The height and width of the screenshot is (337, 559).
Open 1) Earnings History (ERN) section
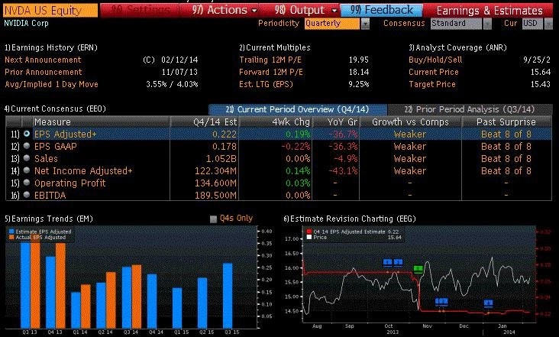51,47
